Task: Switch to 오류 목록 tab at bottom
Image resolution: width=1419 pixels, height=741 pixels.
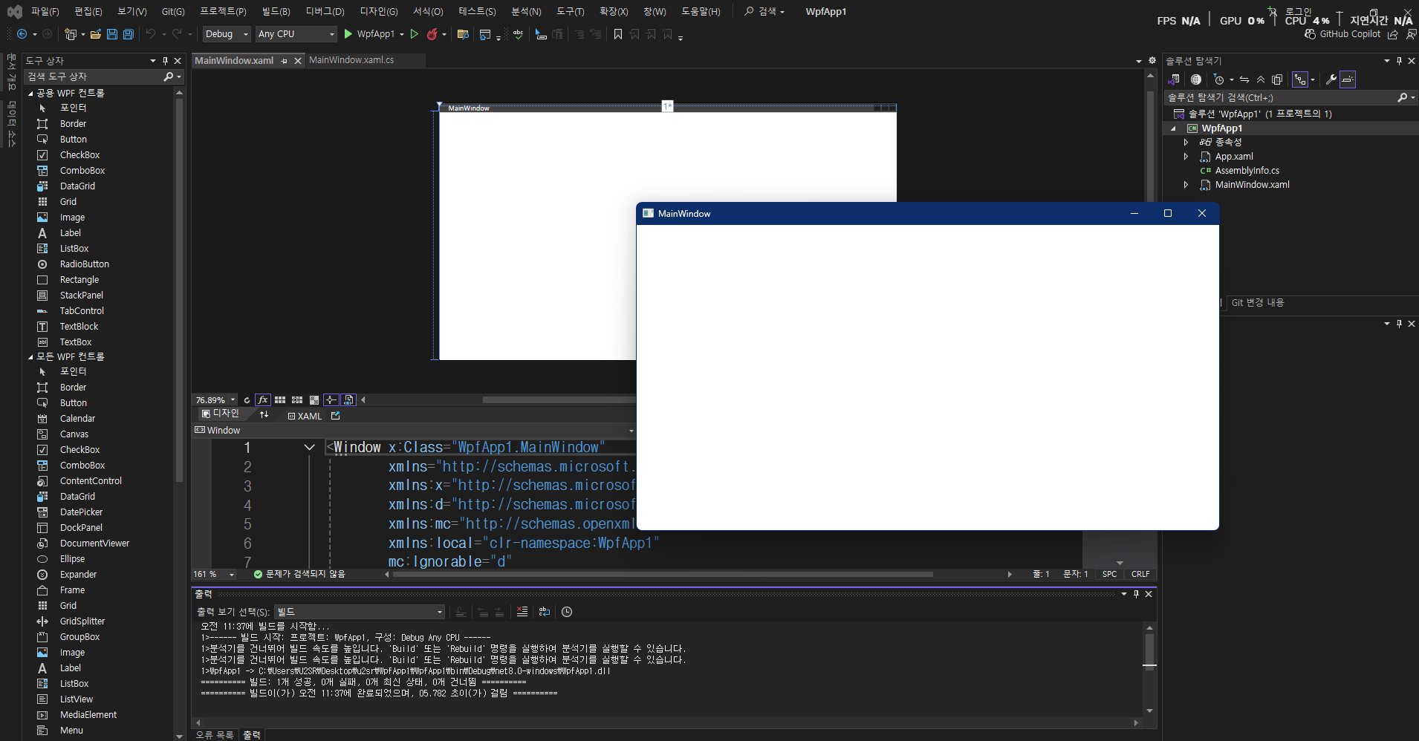Action: 215,735
